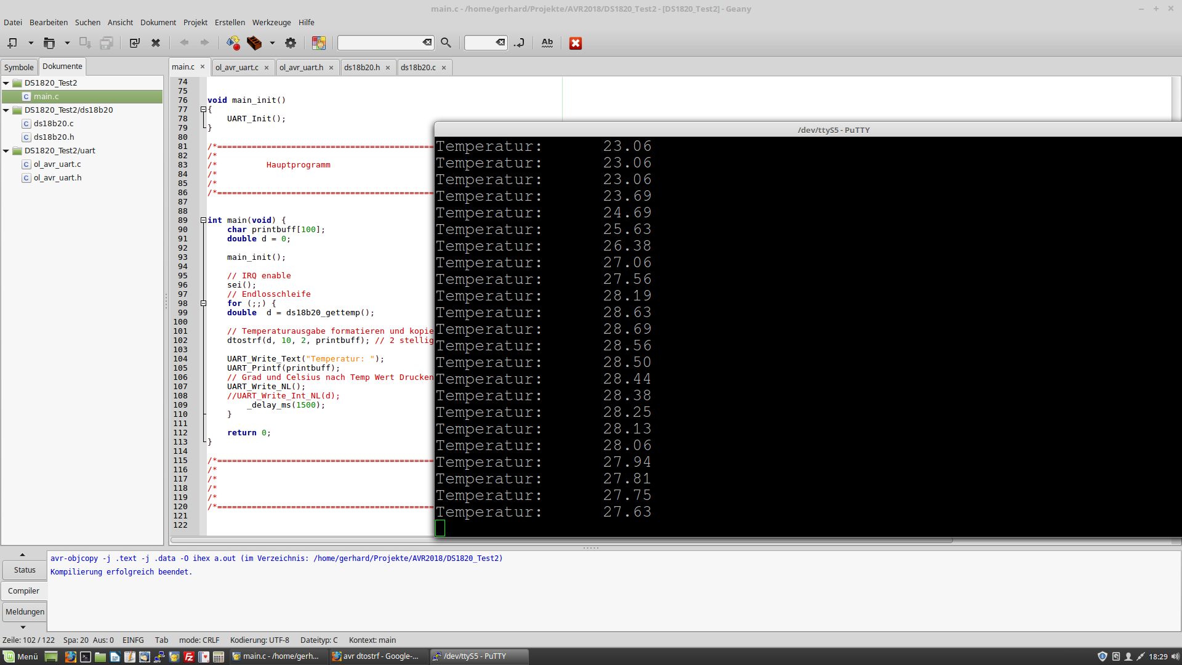The width and height of the screenshot is (1182, 665).
Task: Launch Firefox from the taskbar
Action: [71, 657]
